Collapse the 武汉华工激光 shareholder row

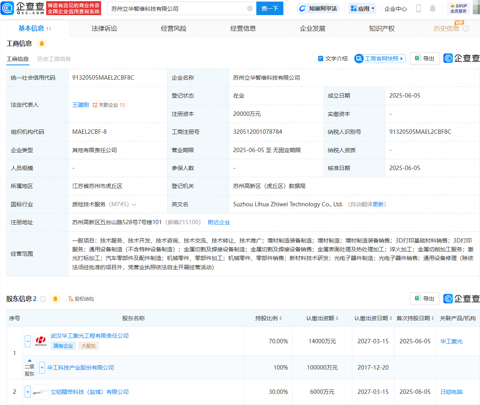click(27, 341)
